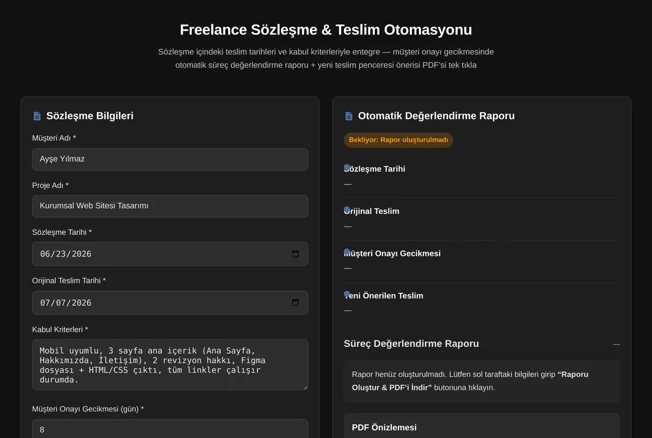Click into the Orijinal Teslim Tarihi date field
652x438 pixels.
click(170, 303)
